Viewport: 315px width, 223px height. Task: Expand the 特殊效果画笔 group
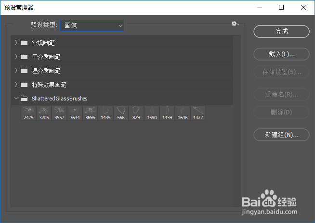coord(16,85)
